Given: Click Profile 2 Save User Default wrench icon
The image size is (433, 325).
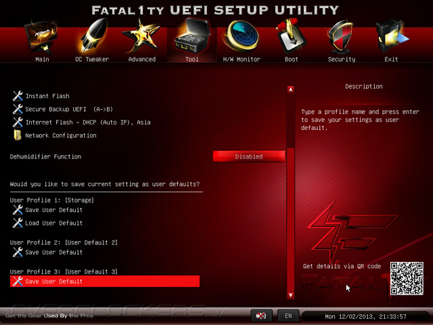Looking at the screenshot, I should [18, 252].
